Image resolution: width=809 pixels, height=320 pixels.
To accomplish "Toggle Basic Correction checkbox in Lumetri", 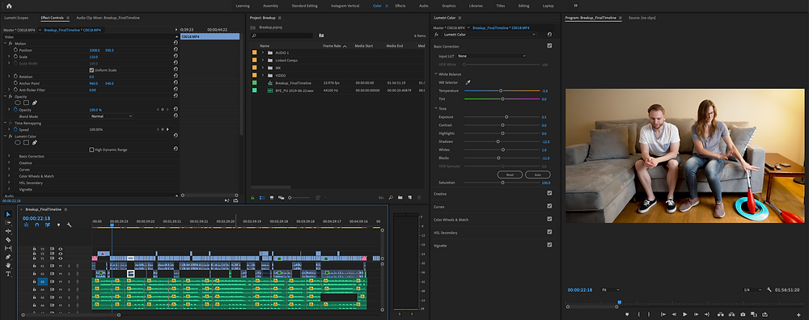I will click(x=549, y=46).
